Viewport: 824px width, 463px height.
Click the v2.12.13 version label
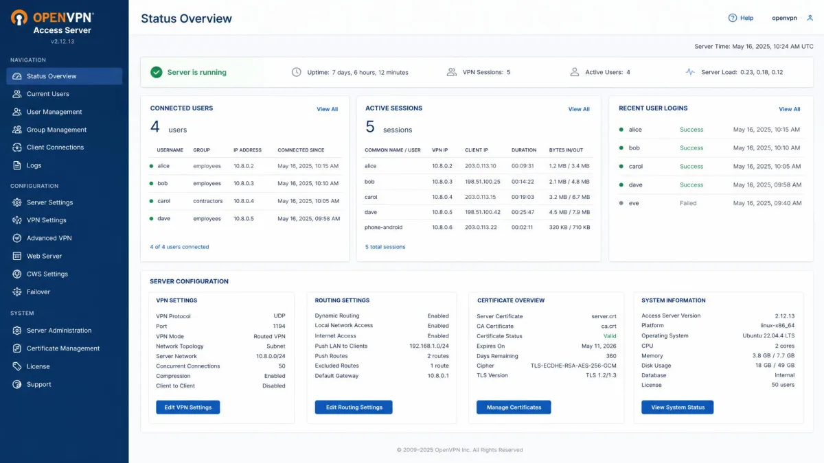tap(62, 41)
